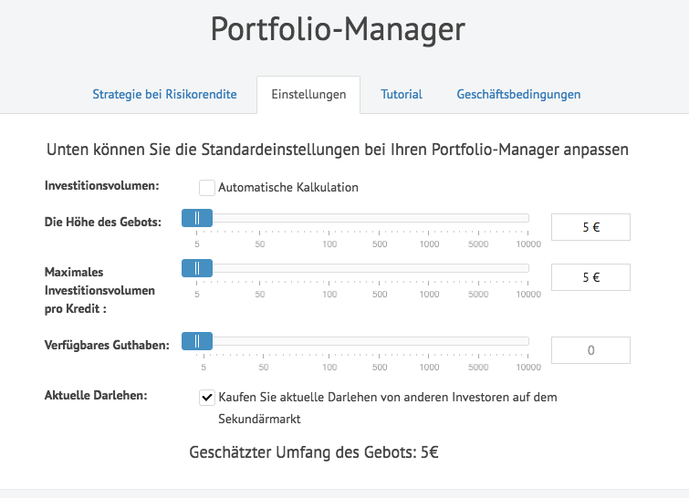Set Höhe des Gebots slider to 500
689x498 pixels.
(380, 218)
